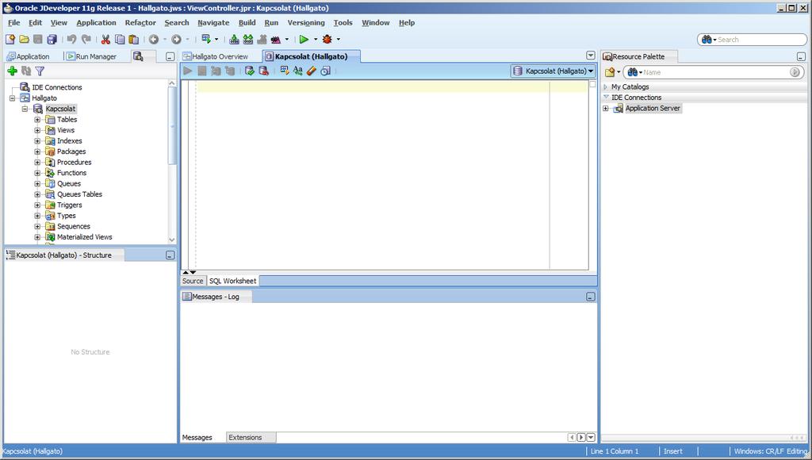
Task: Click the green plus New Connection icon
Action: [x=13, y=71]
